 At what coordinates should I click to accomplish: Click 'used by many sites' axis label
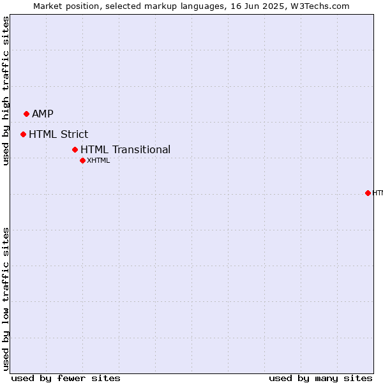click(x=320, y=379)
